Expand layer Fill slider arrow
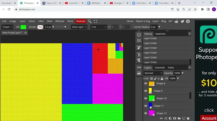The image size is (217, 121). click(178, 78)
